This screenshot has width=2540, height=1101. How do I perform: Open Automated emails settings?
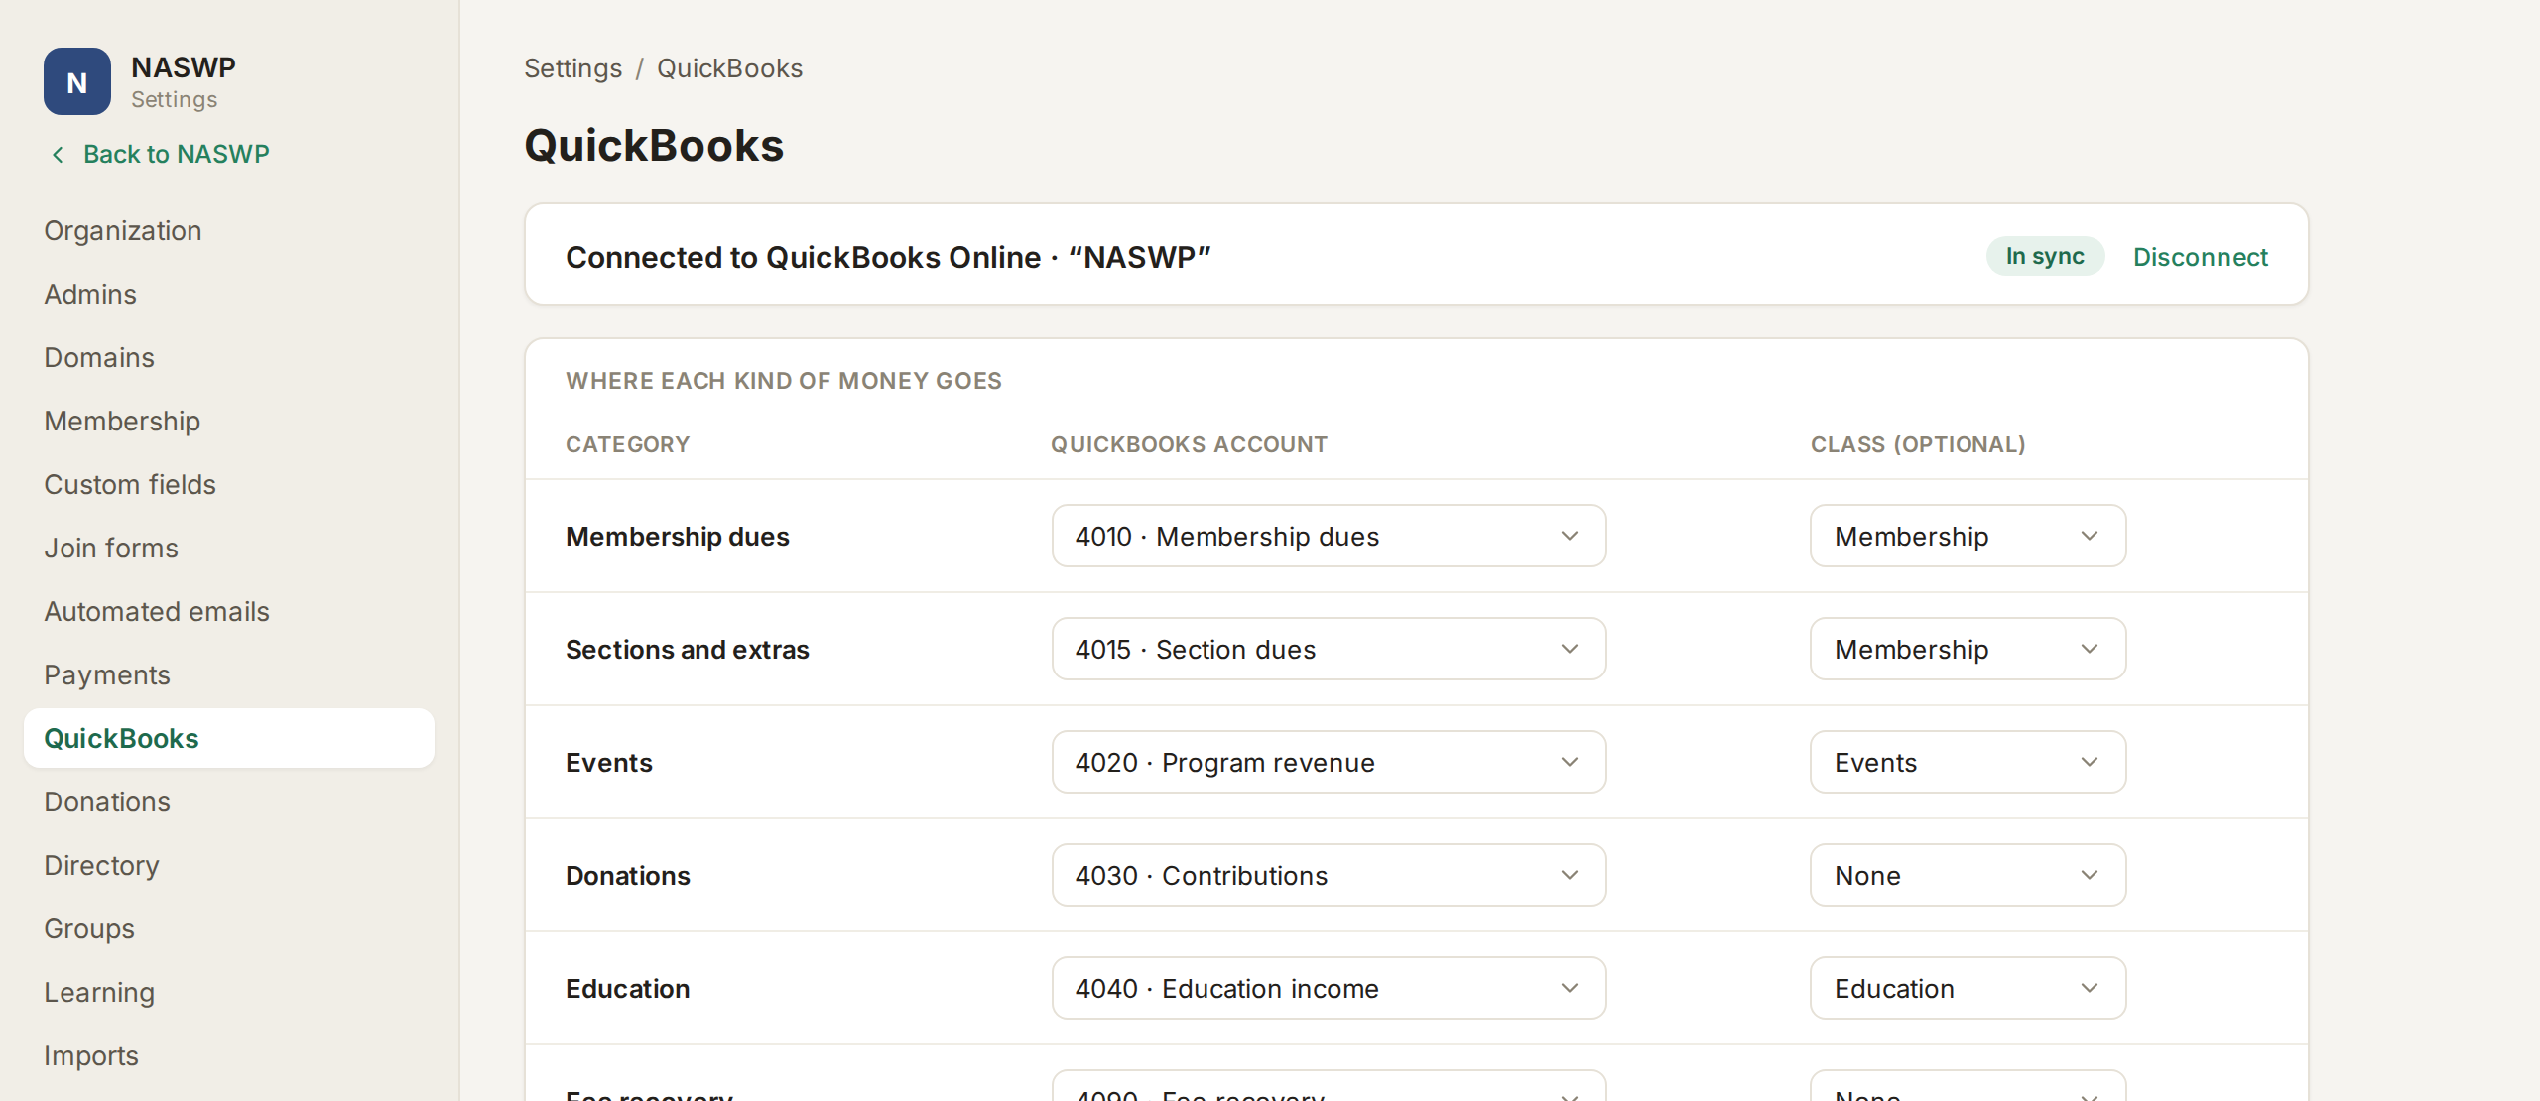[x=229, y=611]
